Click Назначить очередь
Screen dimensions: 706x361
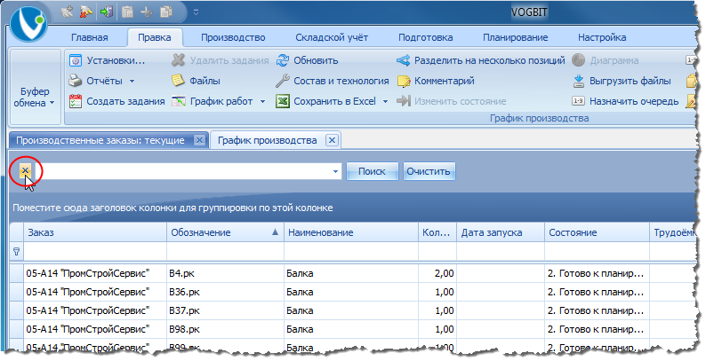click(625, 101)
